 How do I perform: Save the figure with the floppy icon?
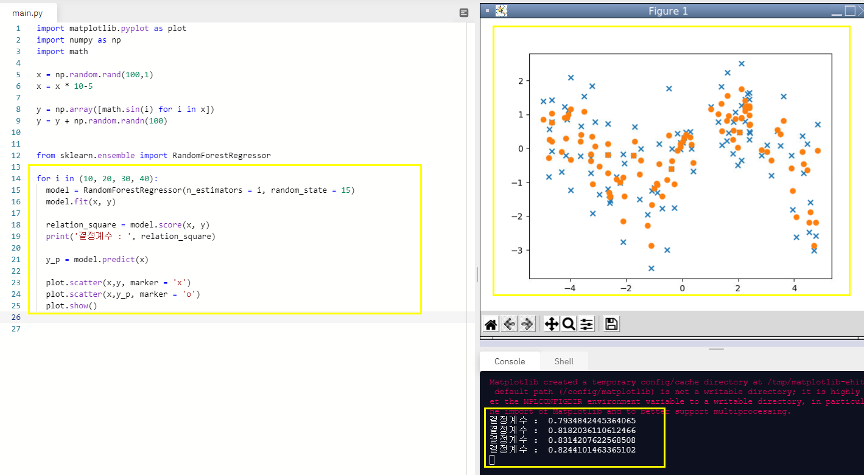point(612,324)
